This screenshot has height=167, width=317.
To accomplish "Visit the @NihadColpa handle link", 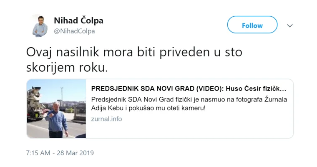I will (x=74, y=31).
